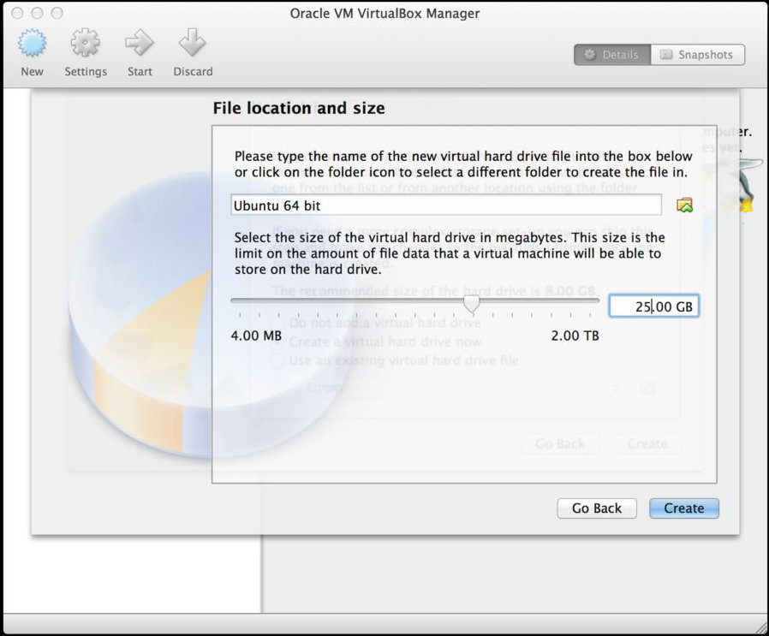Click the New virtual machine icon
The image size is (769, 636).
[x=32, y=43]
